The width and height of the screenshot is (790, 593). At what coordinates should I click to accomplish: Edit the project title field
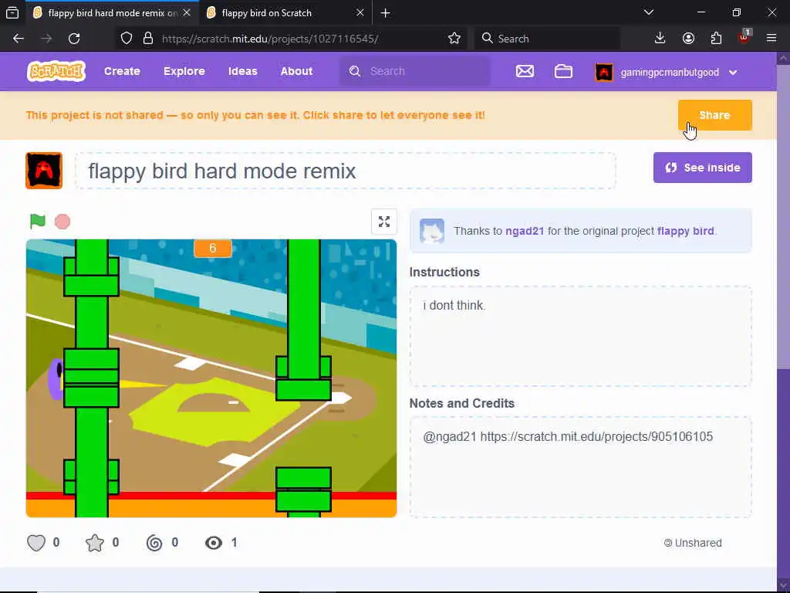pyautogui.click(x=345, y=171)
